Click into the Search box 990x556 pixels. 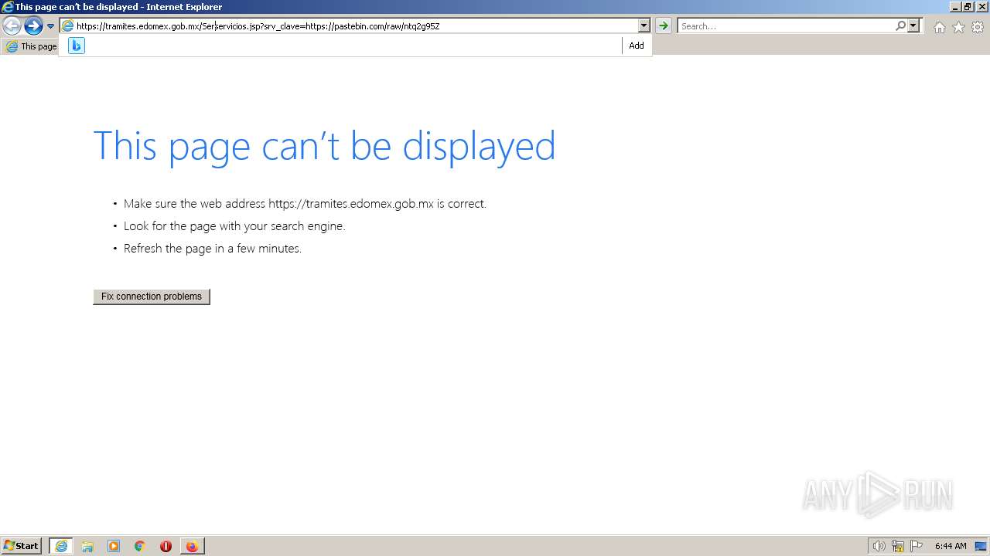786,25
